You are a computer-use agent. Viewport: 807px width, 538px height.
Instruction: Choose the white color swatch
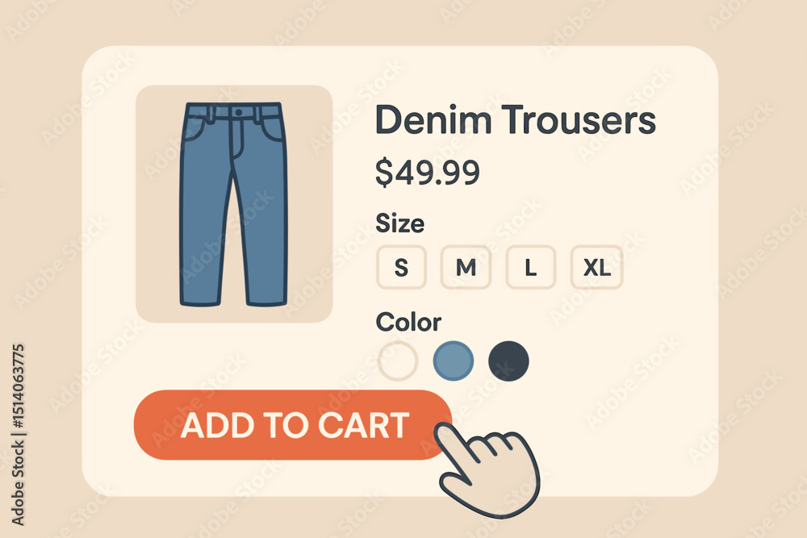point(397,361)
